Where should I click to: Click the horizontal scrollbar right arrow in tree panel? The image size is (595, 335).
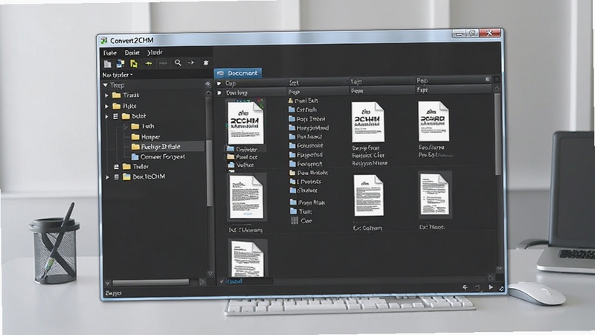point(202,282)
